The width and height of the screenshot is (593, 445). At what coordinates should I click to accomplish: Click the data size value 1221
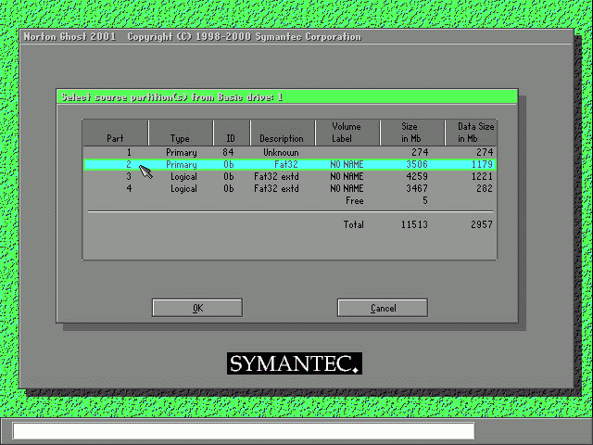pyautogui.click(x=482, y=177)
